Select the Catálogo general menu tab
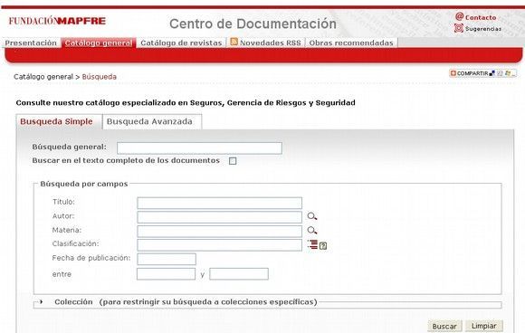This screenshot has height=333, width=525. click(x=99, y=43)
